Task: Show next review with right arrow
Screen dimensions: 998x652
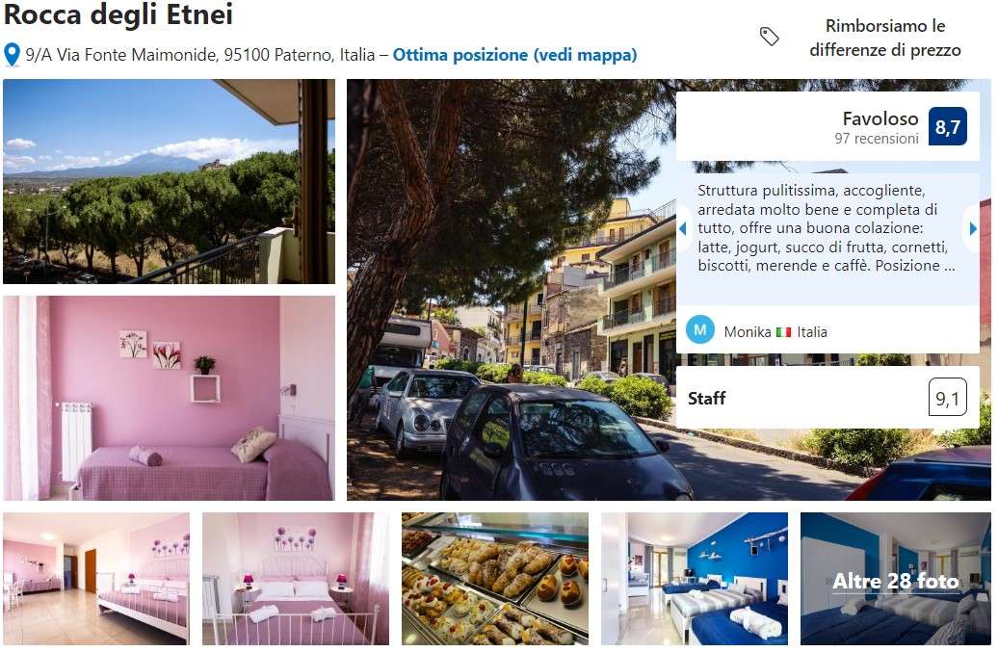Action: pos(972,228)
